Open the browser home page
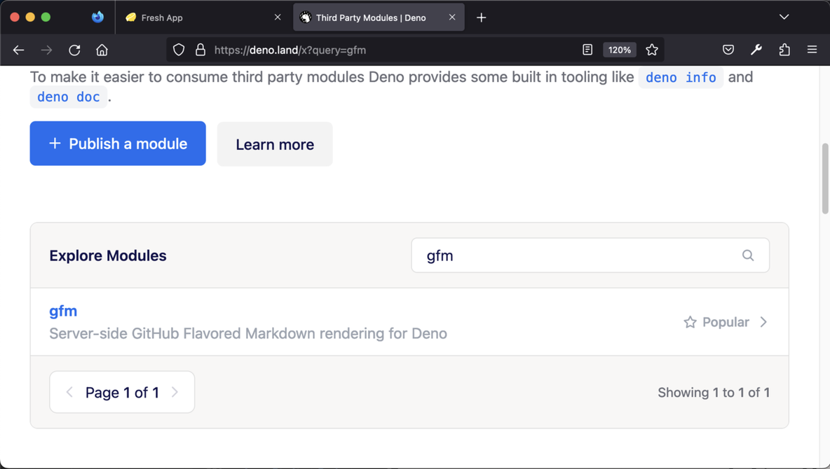830x469 pixels. (102, 50)
